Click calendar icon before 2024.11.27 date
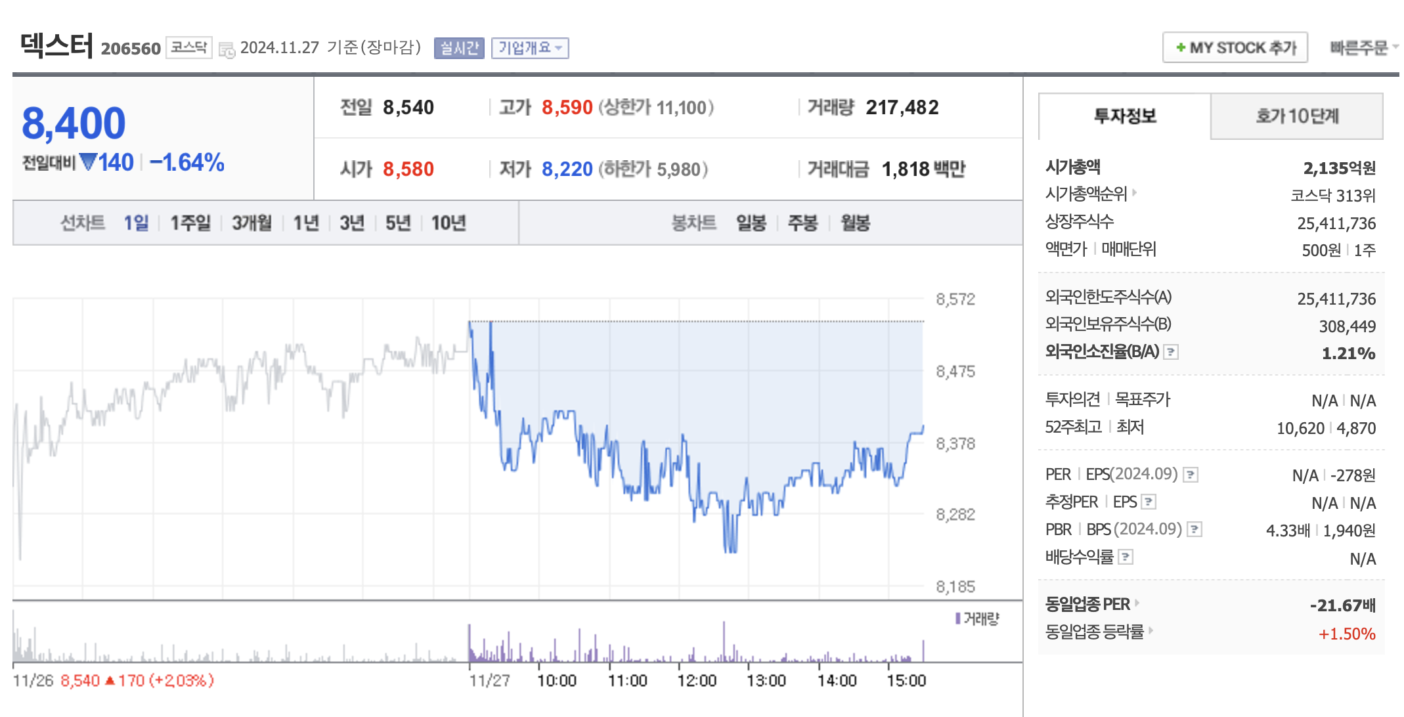 [x=227, y=50]
